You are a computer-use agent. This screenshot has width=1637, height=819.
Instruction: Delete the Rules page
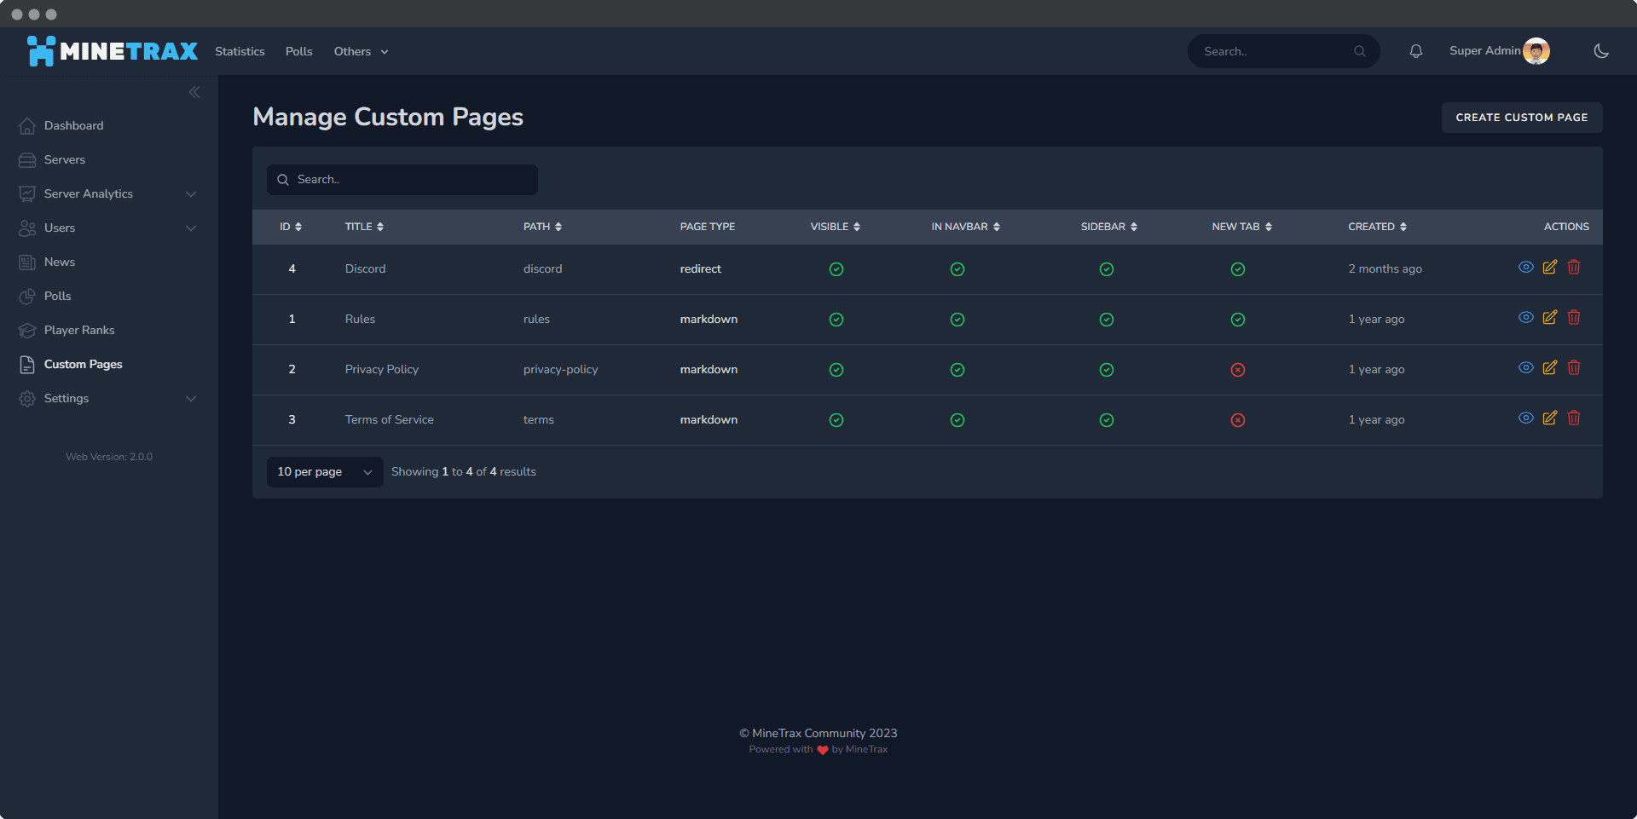pos(1573,318)
